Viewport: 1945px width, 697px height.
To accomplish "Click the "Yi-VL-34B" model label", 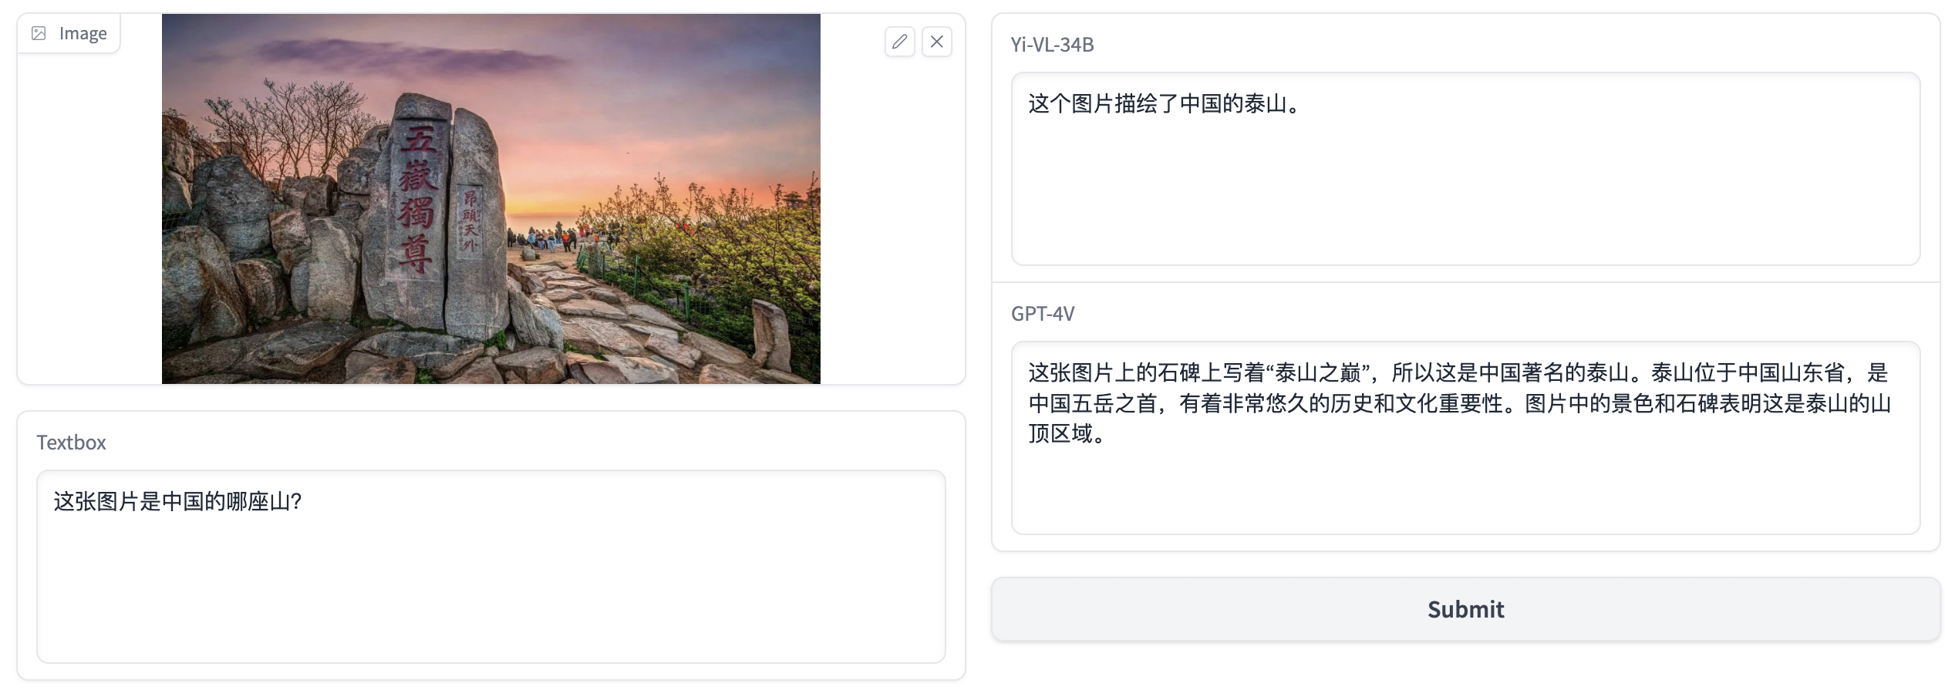I will coord(1052,45).
